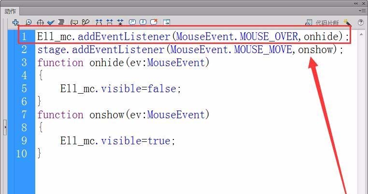368x194 pixels.
Task: Click 'function onhide' text on line 3
Action: [x=81, y=63]
